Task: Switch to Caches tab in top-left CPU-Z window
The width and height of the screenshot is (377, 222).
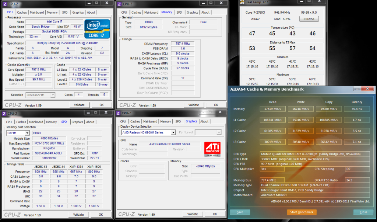Action: coord(22,12)
